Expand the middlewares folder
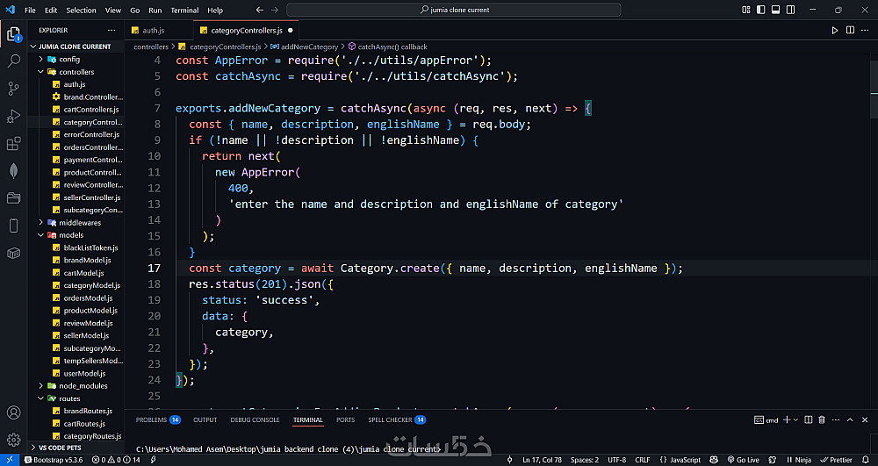Viewport: 878px width, 466px height. click(x=79, y=223)
